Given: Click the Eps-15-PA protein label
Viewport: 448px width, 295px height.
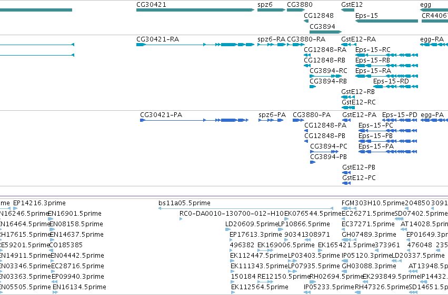Looking at the screenshot, I should click(376, 146).
